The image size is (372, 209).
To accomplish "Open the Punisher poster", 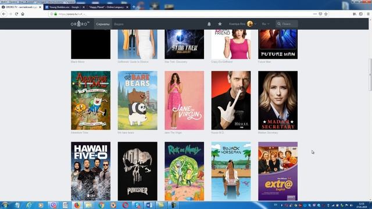I will (x=137, y=171).
